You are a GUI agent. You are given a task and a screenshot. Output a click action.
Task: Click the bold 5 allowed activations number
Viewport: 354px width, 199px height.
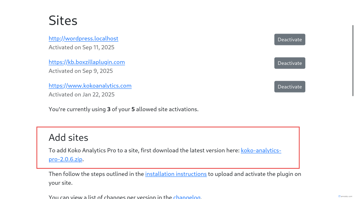[133, 109]
